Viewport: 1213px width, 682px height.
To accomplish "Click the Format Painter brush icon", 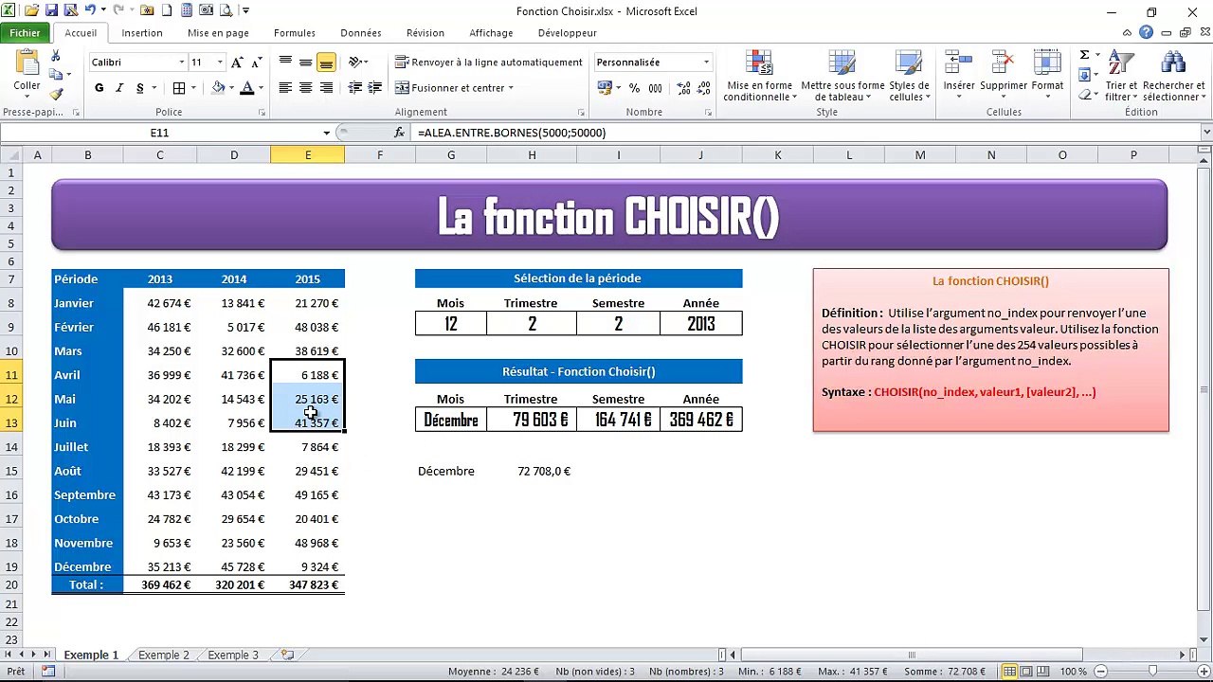I will 56,94.
